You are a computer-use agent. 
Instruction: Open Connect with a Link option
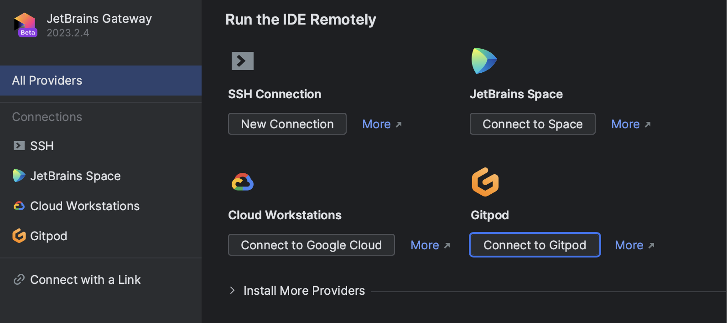point(85,279)
